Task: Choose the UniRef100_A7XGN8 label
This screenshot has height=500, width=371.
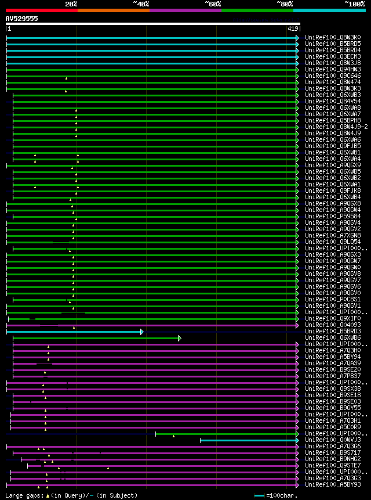Action: 333,235
